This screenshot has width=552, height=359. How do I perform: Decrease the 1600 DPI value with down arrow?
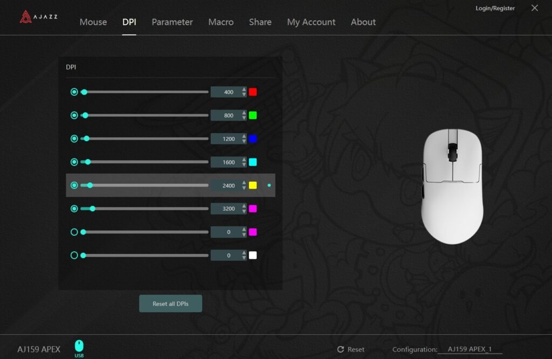point(244,165)
